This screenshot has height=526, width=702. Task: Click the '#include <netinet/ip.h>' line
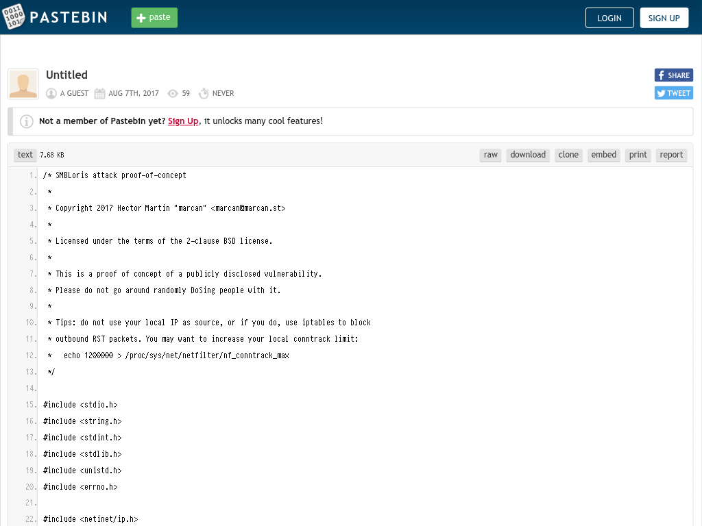tap(90, 519)
